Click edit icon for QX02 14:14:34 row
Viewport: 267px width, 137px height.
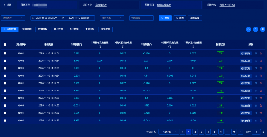256,61
